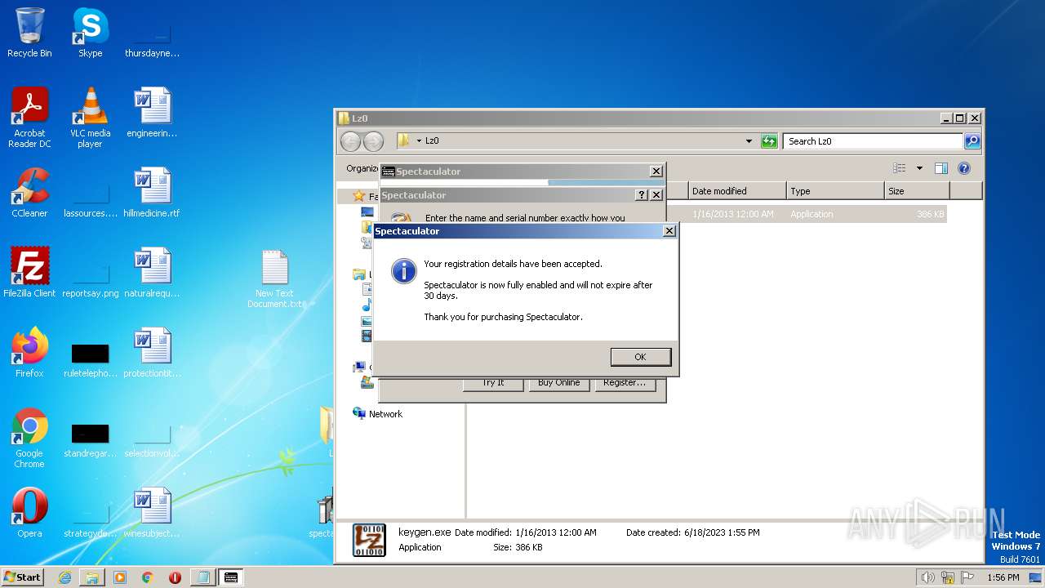Click the search magnifier icon in Lz0 window
The height and width of the screenshot is (588, 1045).
pos(972,141)
